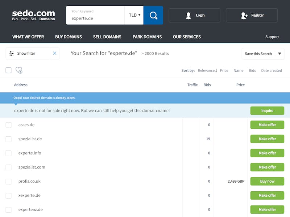
Task: Click Save this Search
Action: [258, 54]
